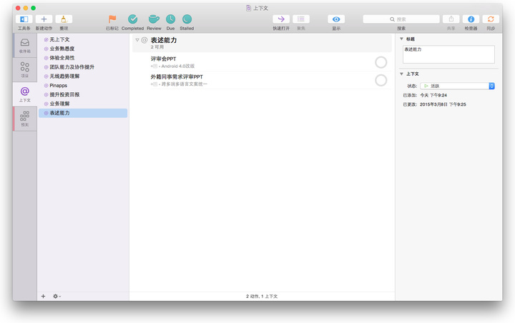Click the Stalled perspective icon
Image resolution: width=515 pixels, height=323 pixels.
click(187, 19)
